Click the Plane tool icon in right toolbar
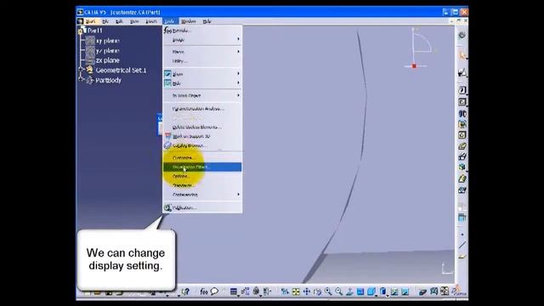This screenshot has width=544, height=306. (462, 257)
